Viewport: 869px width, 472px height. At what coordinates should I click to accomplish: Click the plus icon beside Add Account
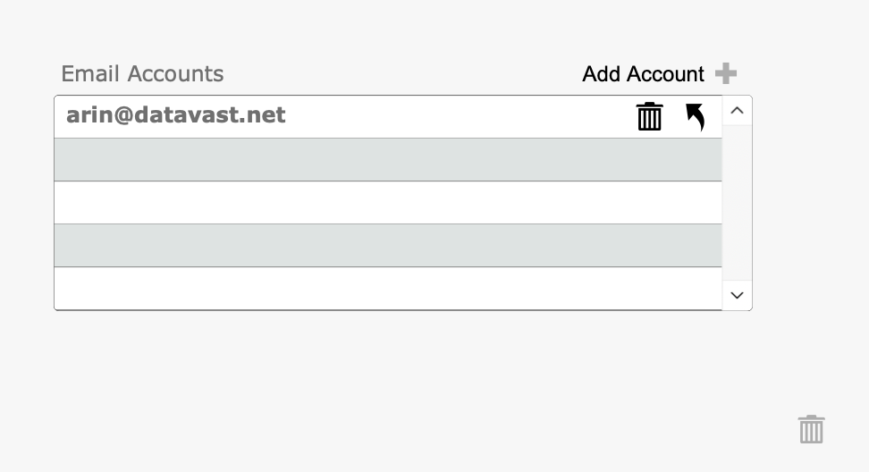pyautogui.click(x=726, y=73)
